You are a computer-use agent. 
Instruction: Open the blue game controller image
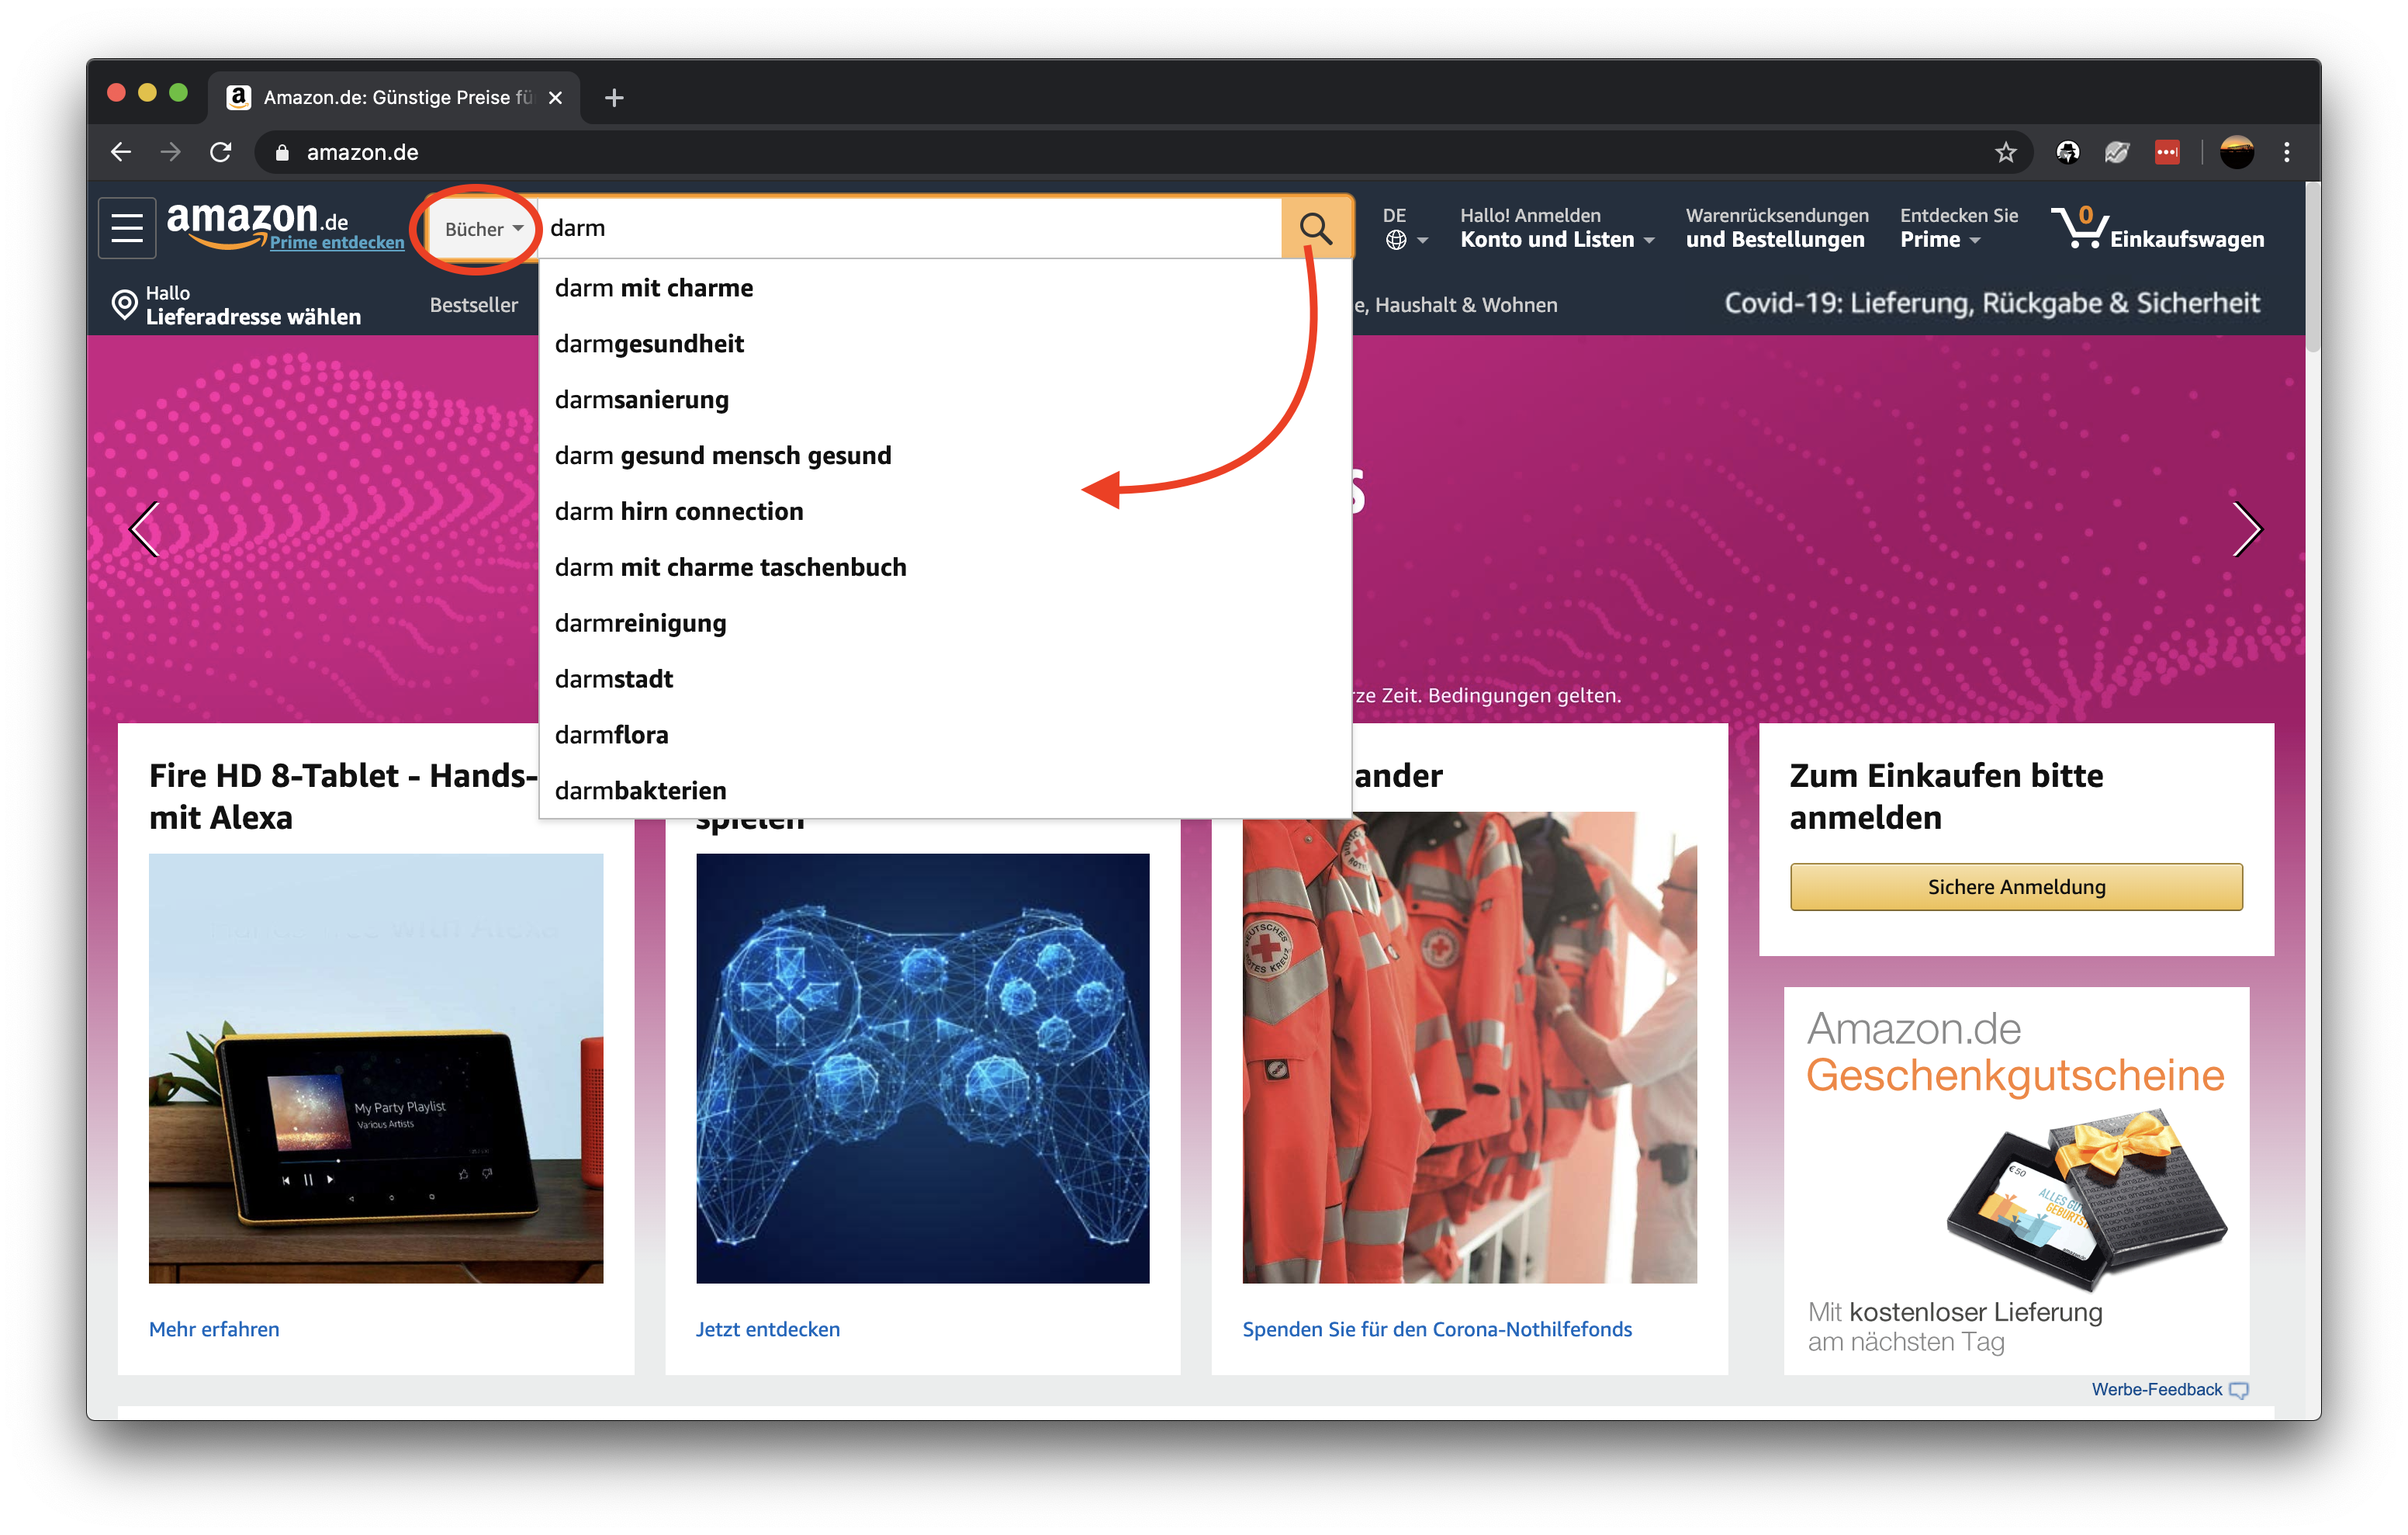[922, 1068]
